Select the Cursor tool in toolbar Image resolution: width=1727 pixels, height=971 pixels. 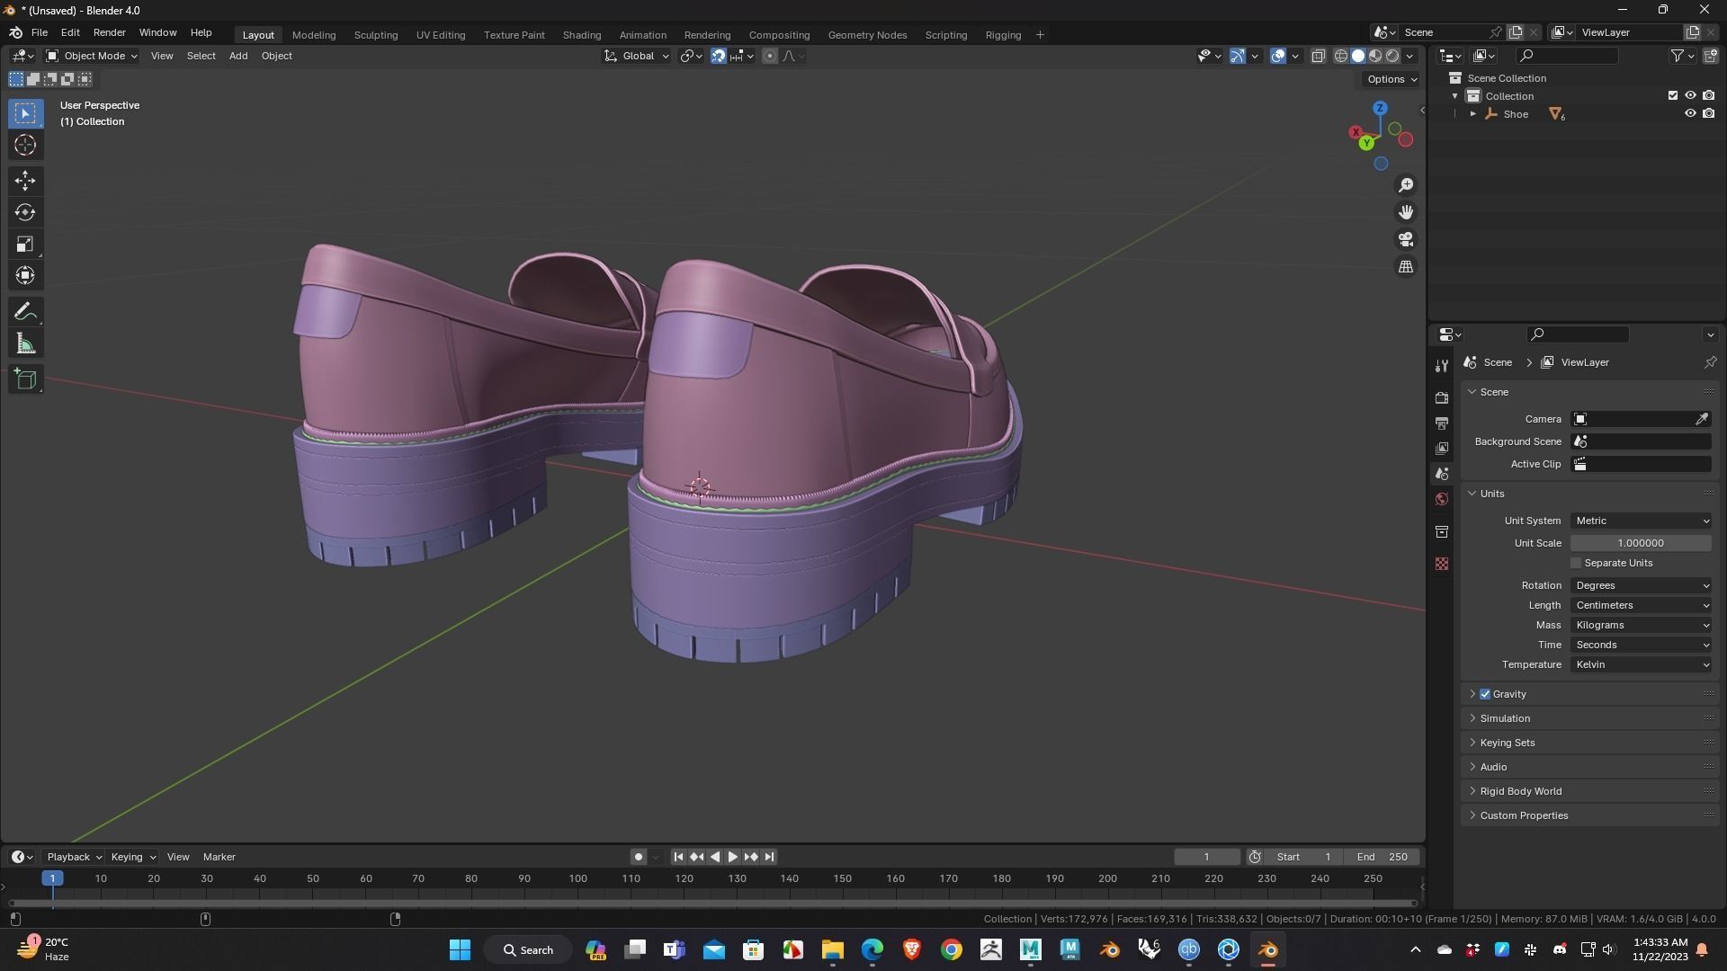click(x=25, y=145)
